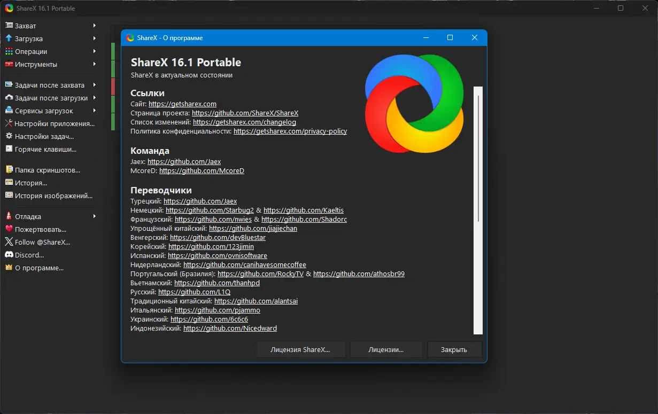Open the github.com/athosbr99 link
The height and width of the screenshot is (414, 658).
359,274
